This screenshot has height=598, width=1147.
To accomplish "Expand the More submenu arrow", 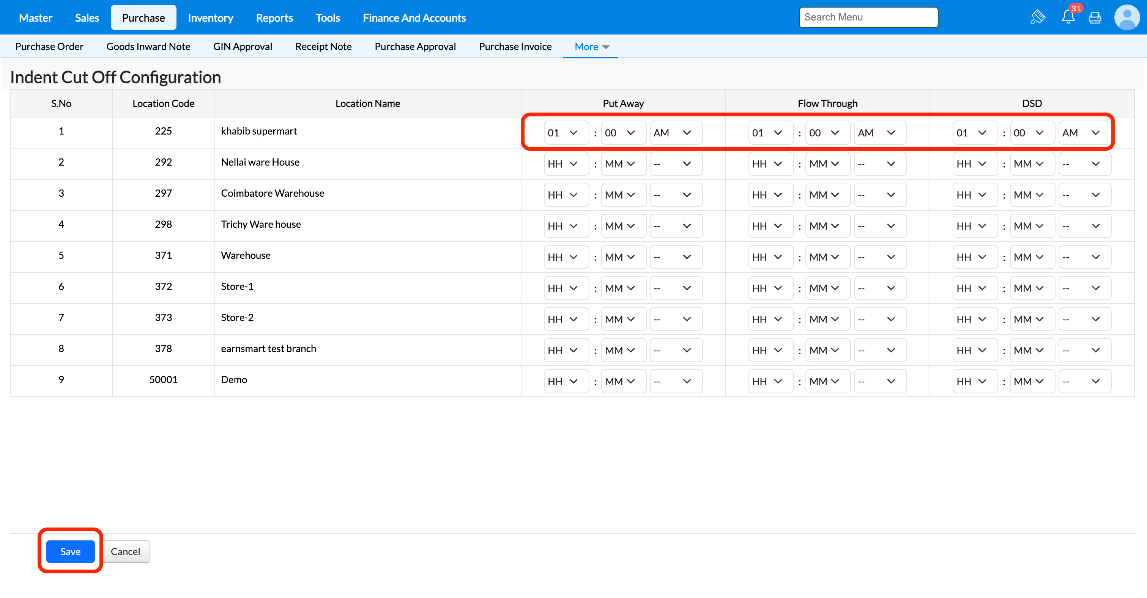I will [x=605, y=47].
